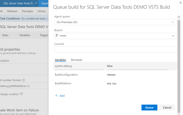Click the BuildConfiguration release value

111,75
